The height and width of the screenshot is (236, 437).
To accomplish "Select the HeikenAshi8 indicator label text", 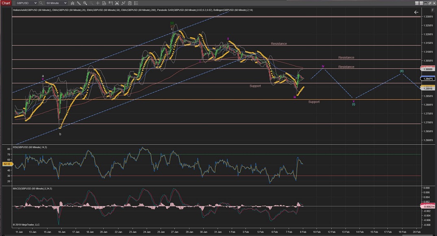I will 32,10.
